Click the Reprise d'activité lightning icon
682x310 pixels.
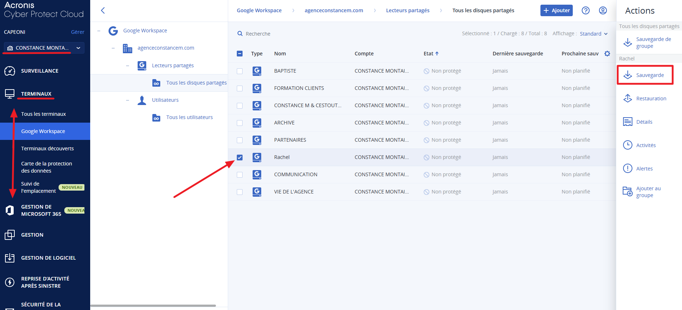[10, 282]
